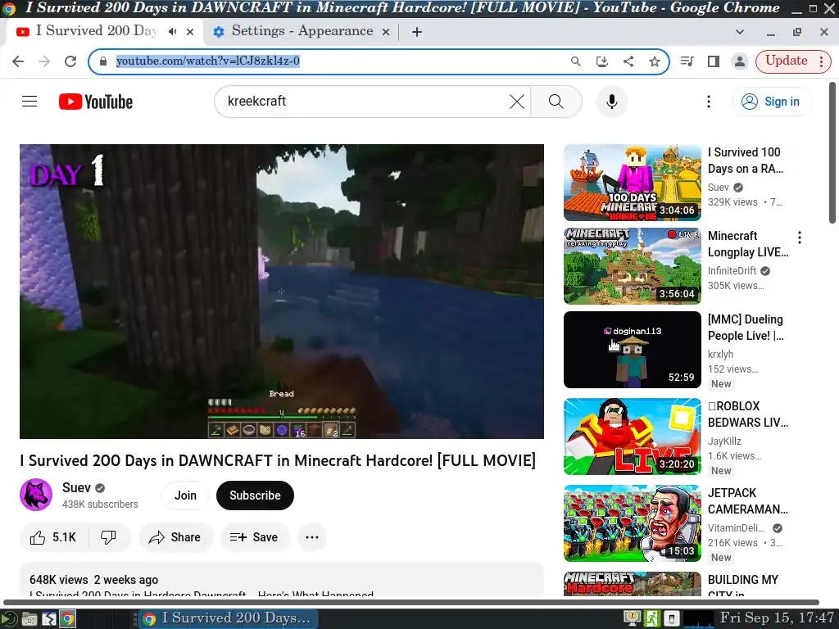Open media controls in Chrome toolbar
Screen dimensions: 839x629
687,61
